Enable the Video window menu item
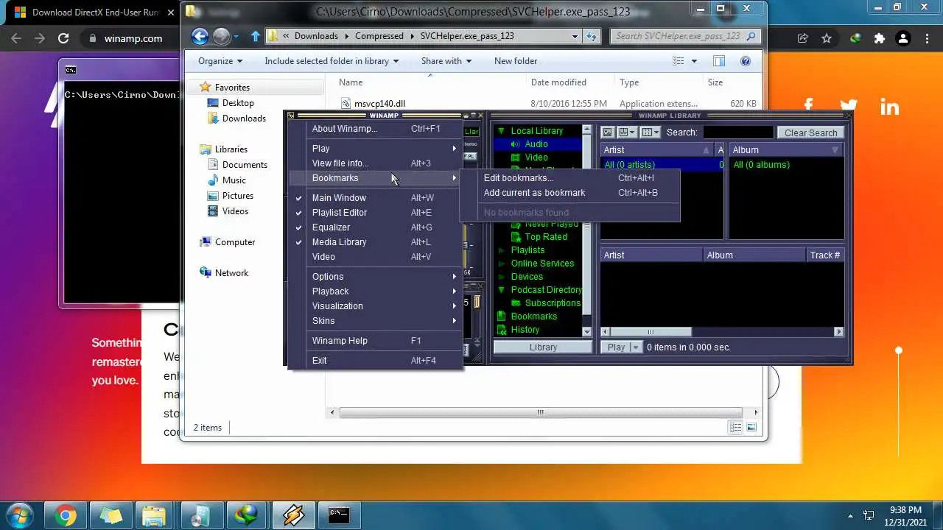Viewport: 943px width, 530px height. [376, 257]
